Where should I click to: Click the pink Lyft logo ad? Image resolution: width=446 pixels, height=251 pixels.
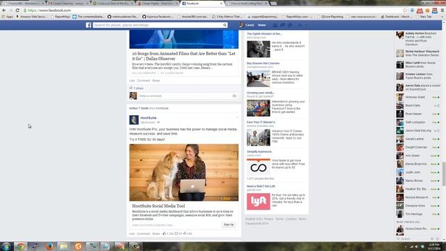(x=259, y=201)
